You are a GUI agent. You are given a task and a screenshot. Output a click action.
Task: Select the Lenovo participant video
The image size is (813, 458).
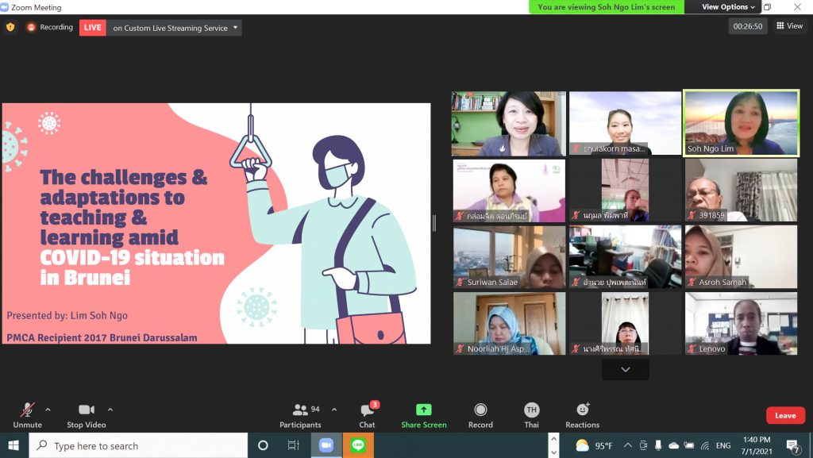click(x=742, y=323)
